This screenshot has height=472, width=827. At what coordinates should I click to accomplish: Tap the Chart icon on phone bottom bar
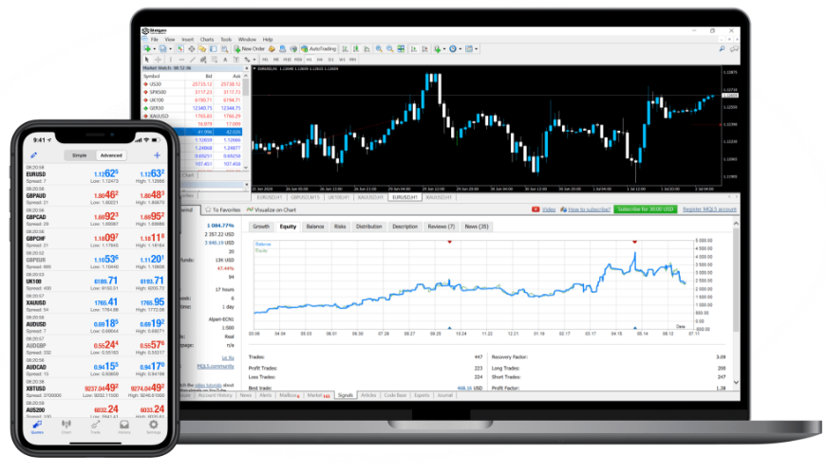[x=66, y=427]
